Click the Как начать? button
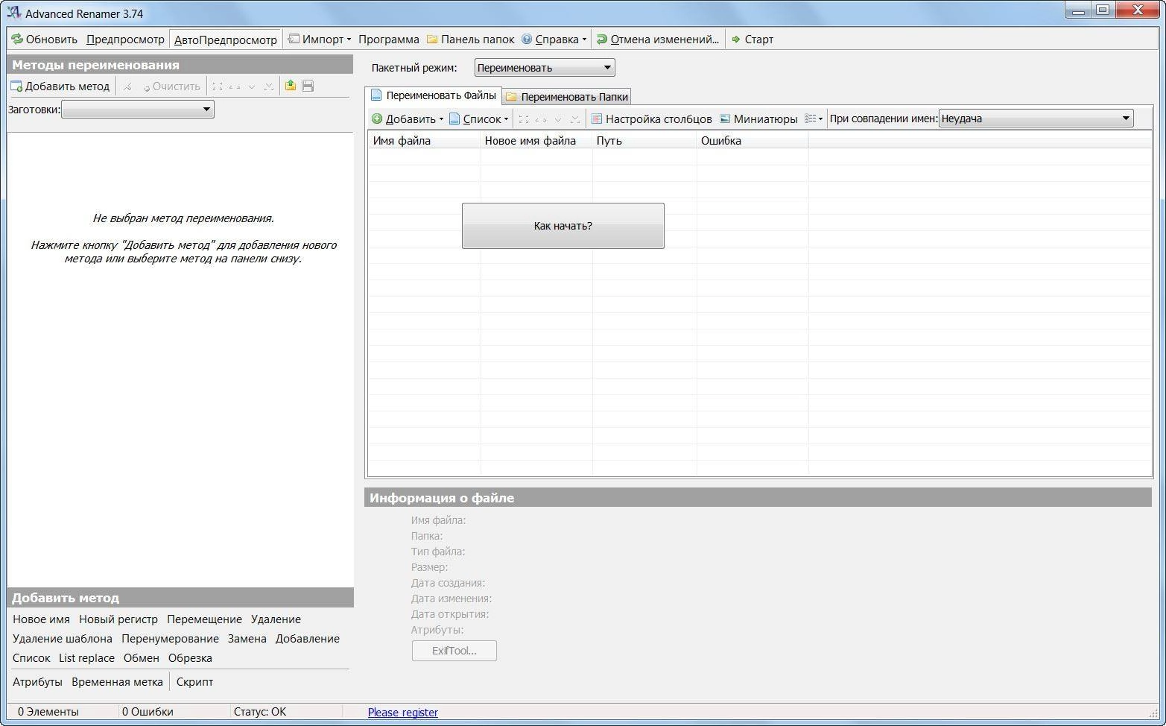 tap(563, 226)
